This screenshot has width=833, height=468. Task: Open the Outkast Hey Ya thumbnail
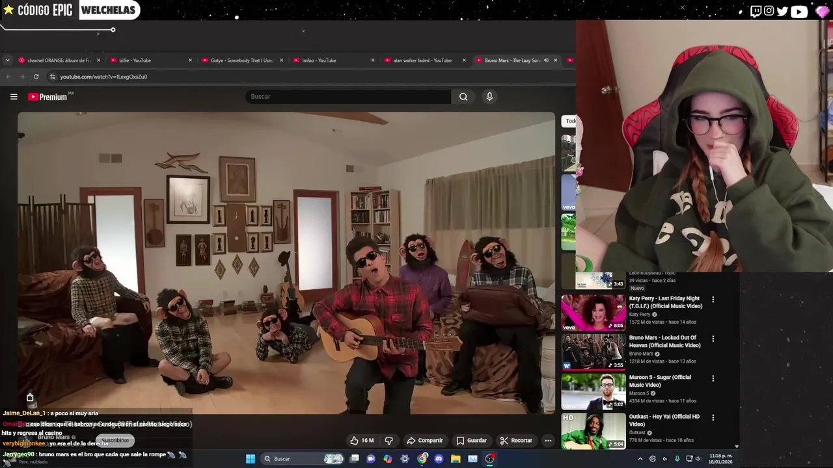tap(594, 430)
